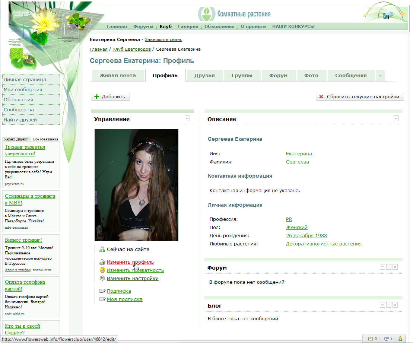The image size is (413, 343).
Task: Collapse the Описание panel
Action: pyautogui.click(x=396, y=118)
